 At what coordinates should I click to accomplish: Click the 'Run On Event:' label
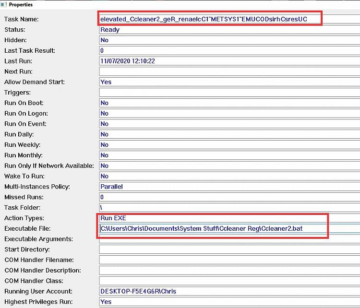[25, 124]
